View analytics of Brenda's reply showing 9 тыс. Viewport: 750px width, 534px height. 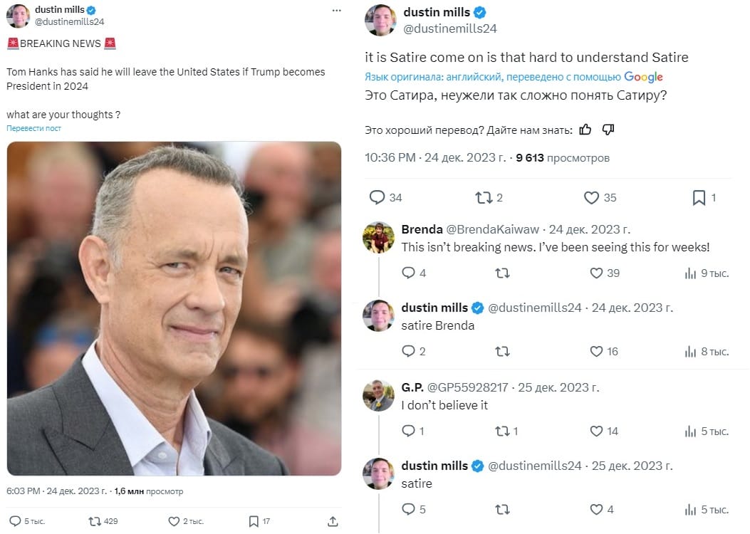690,273
